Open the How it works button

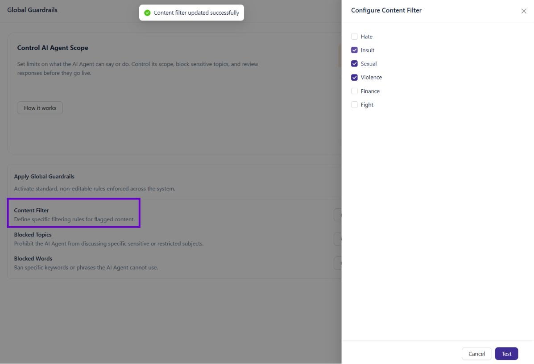coord(40,108)
